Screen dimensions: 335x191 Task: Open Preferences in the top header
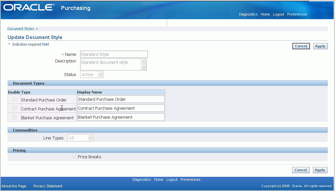[297, 14]
